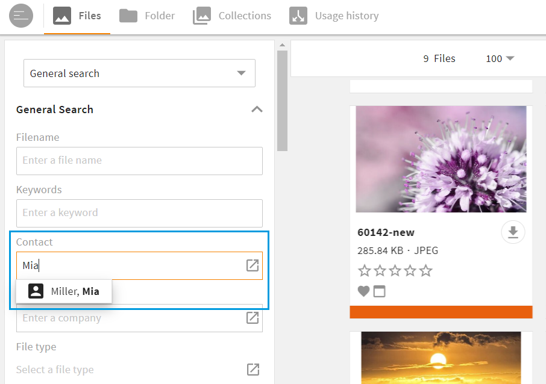Open company picker icon in company field
546x384 pixels.
(253, 318)
